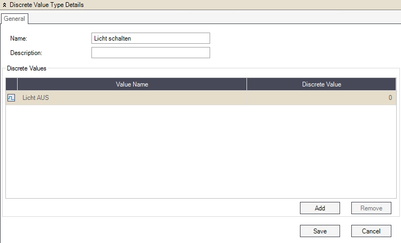401x243 pixels.
Task: Select the signal icon on the Licht AUS row
Action: click(x=11, y=98)
